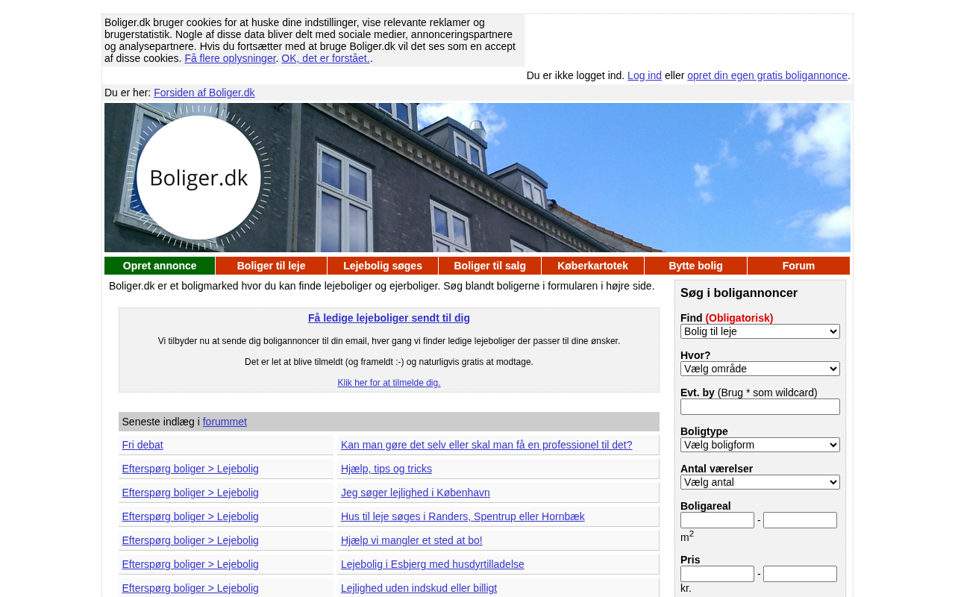This screenshot has width=955, height=597.
Task: Expand the 'Find' dropdown showing 'Bolig til leje'
Action: pyautogui.click(x=760, y=331)
